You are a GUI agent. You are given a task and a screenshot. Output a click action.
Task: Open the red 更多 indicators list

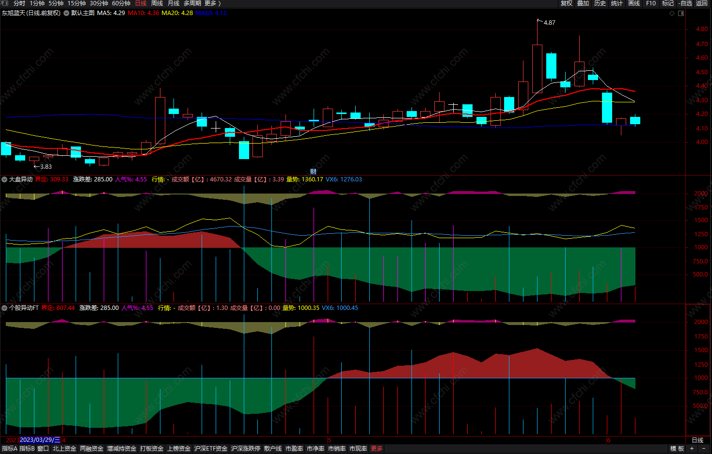[377, 449]
